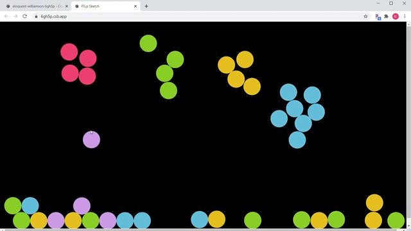Click the lowest blue ball in cluster
This screenshot has width=411, height=231.
click(x=297, y=140)
